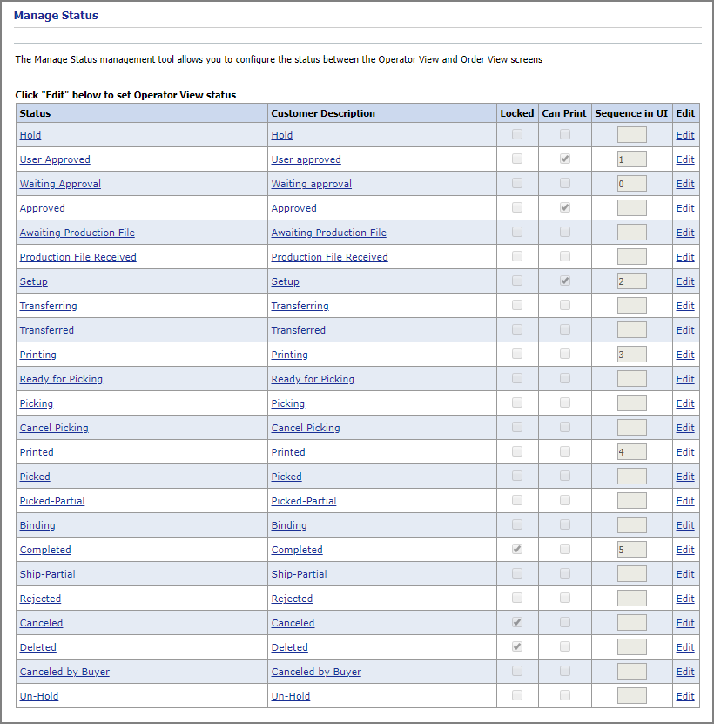Screen dimensions: 714x724
Task: Open the Approved status link
Action: (43, 208)
